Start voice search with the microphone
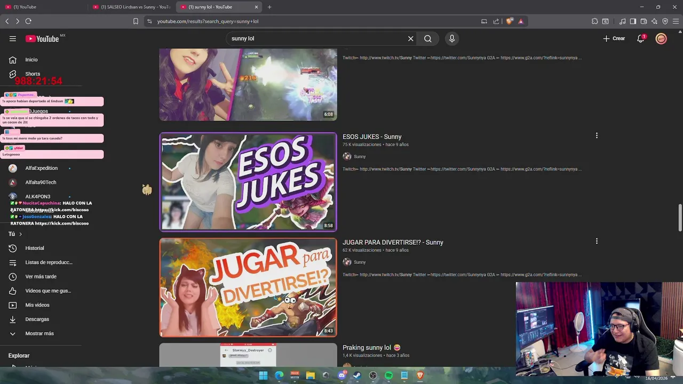Image resolution: width=683 pixels, height=384 pixels. coord(452,38)
